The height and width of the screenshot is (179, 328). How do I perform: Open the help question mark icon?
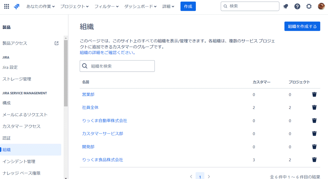click(297, 6)
